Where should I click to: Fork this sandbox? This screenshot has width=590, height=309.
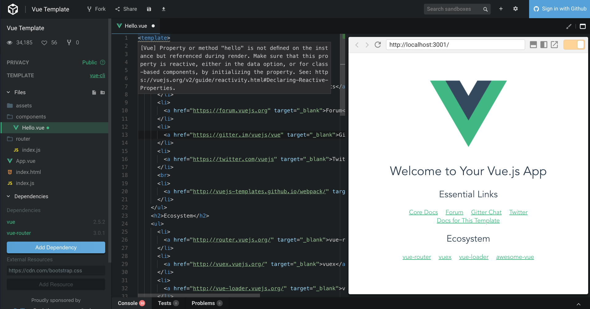96,9
